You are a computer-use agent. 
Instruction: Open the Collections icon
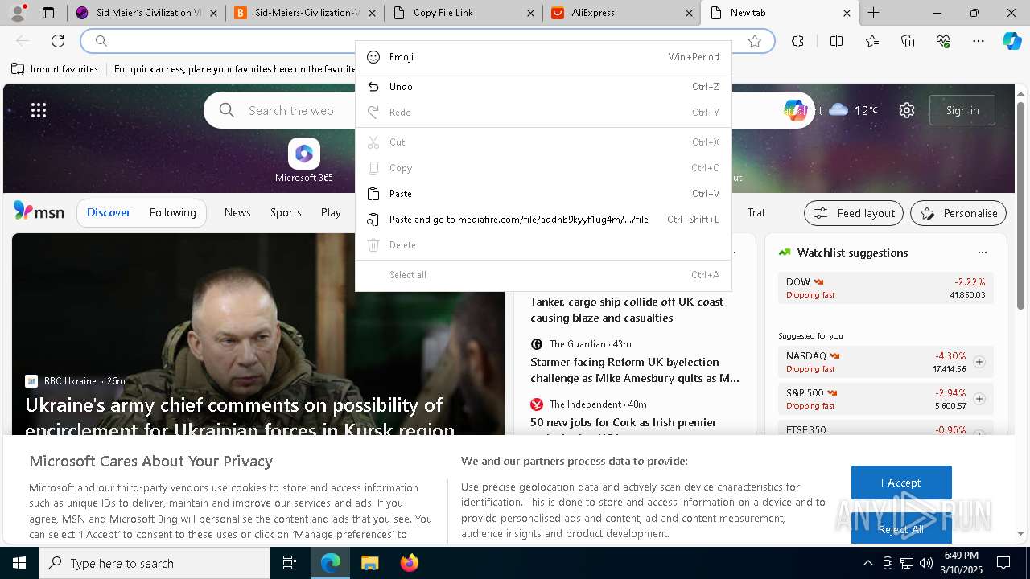pyautogui.click(x=908, y=41)
